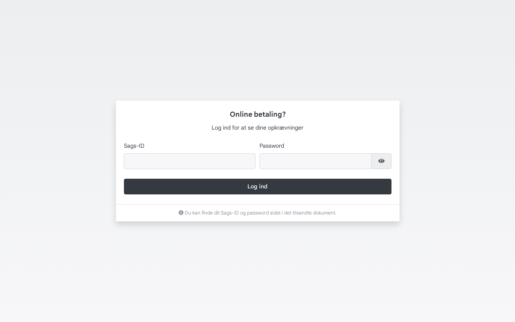The image size is (515, 322).
Task: Click the text label above the left textbox
Action: point(134,146)
